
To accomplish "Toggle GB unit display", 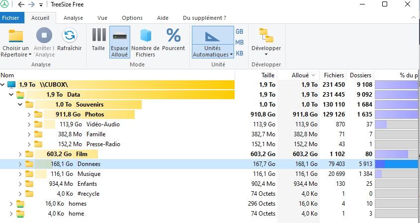I will pyautogui.click(x=240, y=31).
